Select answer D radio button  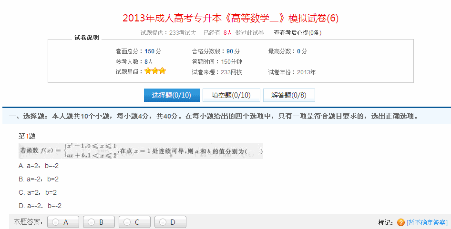(170, 222)
